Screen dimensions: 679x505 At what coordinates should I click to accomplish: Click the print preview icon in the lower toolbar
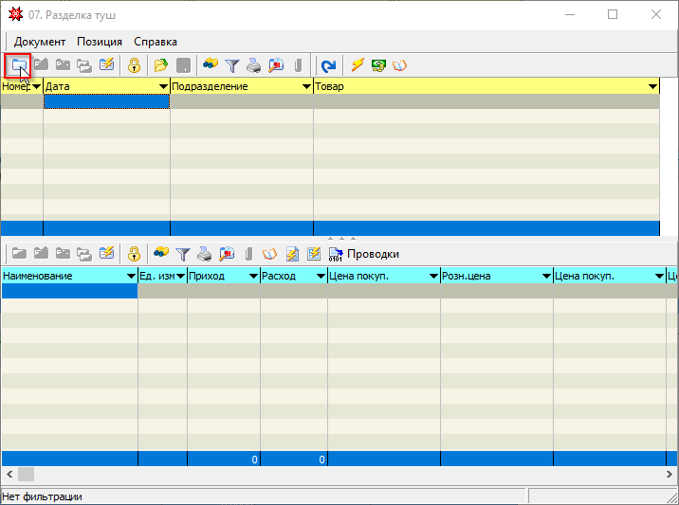[x=227, y=254]
